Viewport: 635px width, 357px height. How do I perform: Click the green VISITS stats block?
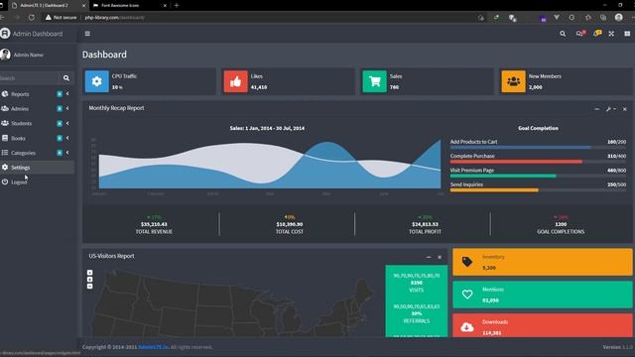417,283
